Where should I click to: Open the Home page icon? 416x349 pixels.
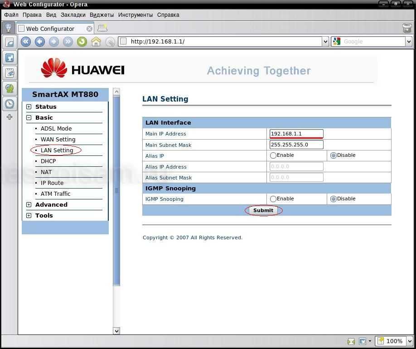96,42
